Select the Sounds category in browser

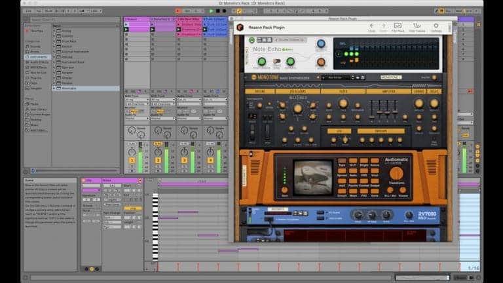pos(35,47)
